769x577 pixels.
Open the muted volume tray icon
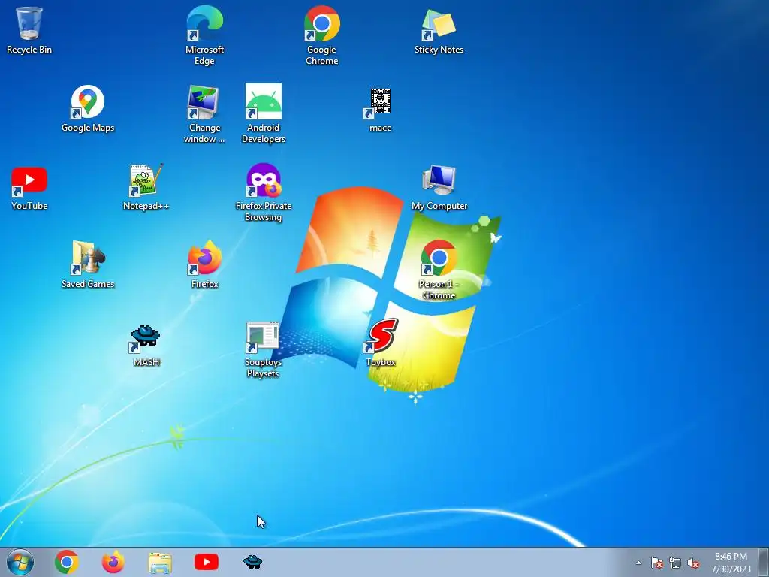point(693,563)
